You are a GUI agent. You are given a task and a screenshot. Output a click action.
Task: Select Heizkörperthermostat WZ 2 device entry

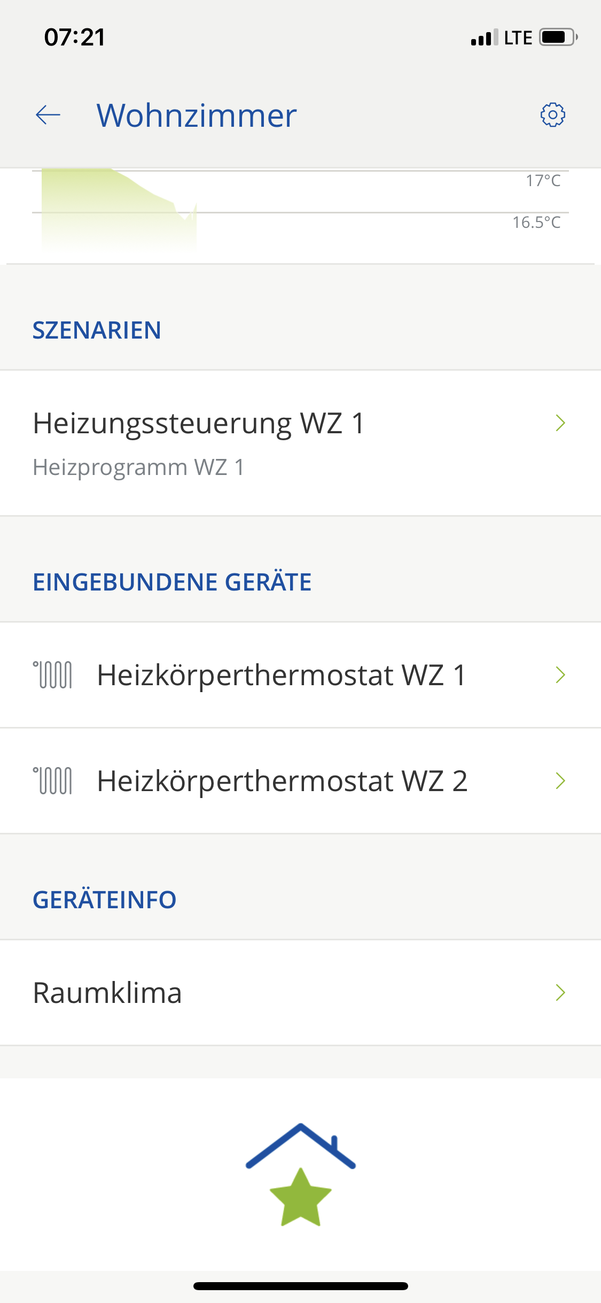coord(282,781)
